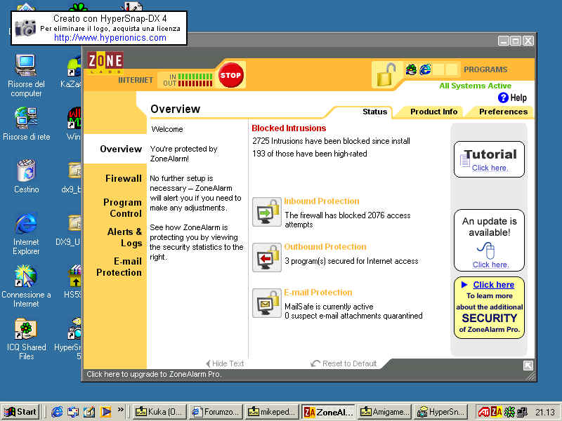Click the orange play-arrow quick launch icon
The height and width of the screenshot is (421, 562).
click(x=105, y=412)
